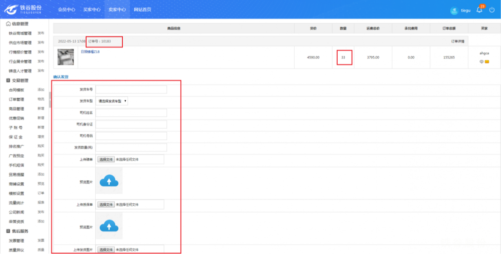Click the 发货车号 input field
This screenshot has height=254, width=501.
point(131,89)
